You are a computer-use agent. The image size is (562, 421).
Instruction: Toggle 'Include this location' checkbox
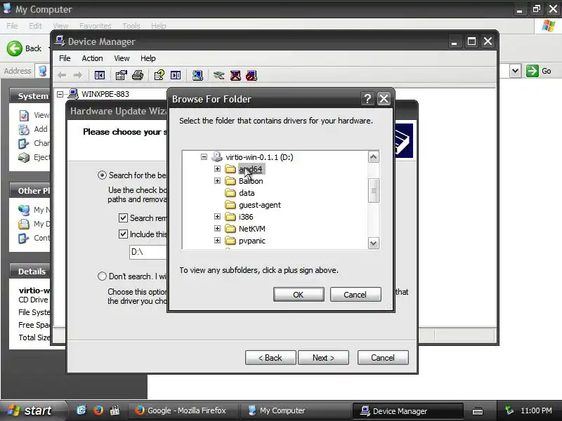(123, 234)
